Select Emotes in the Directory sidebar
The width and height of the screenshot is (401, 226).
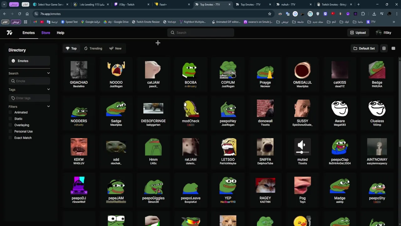[x=29, y=61]
